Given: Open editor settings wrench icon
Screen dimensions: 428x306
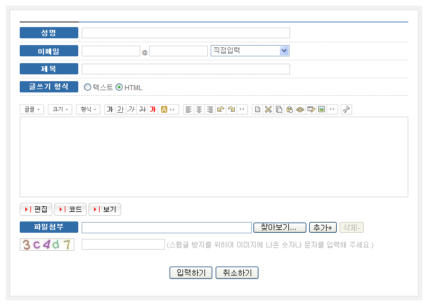Looking at the screenshot, I should [346, 109].
